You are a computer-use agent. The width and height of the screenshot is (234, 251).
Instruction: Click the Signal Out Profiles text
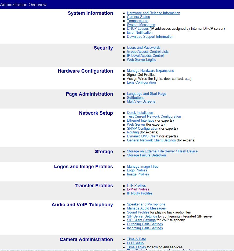pyautogui.click(x=141, y=75)
